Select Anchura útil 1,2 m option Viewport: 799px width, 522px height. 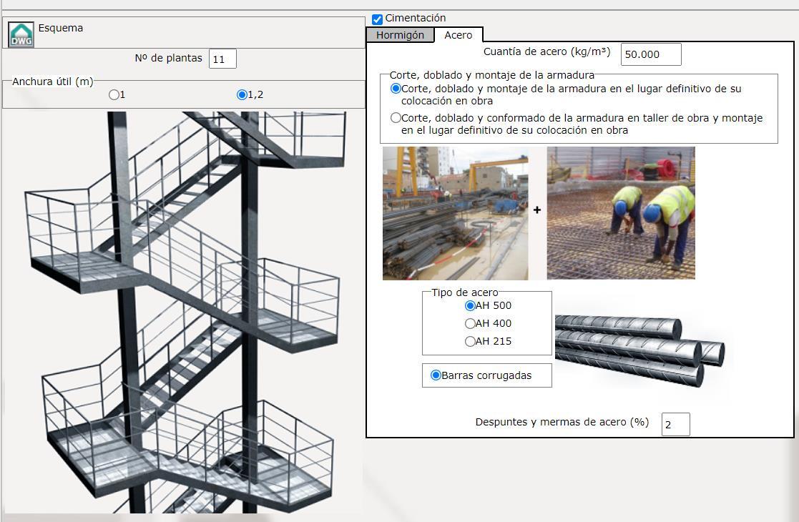point(242,94)
